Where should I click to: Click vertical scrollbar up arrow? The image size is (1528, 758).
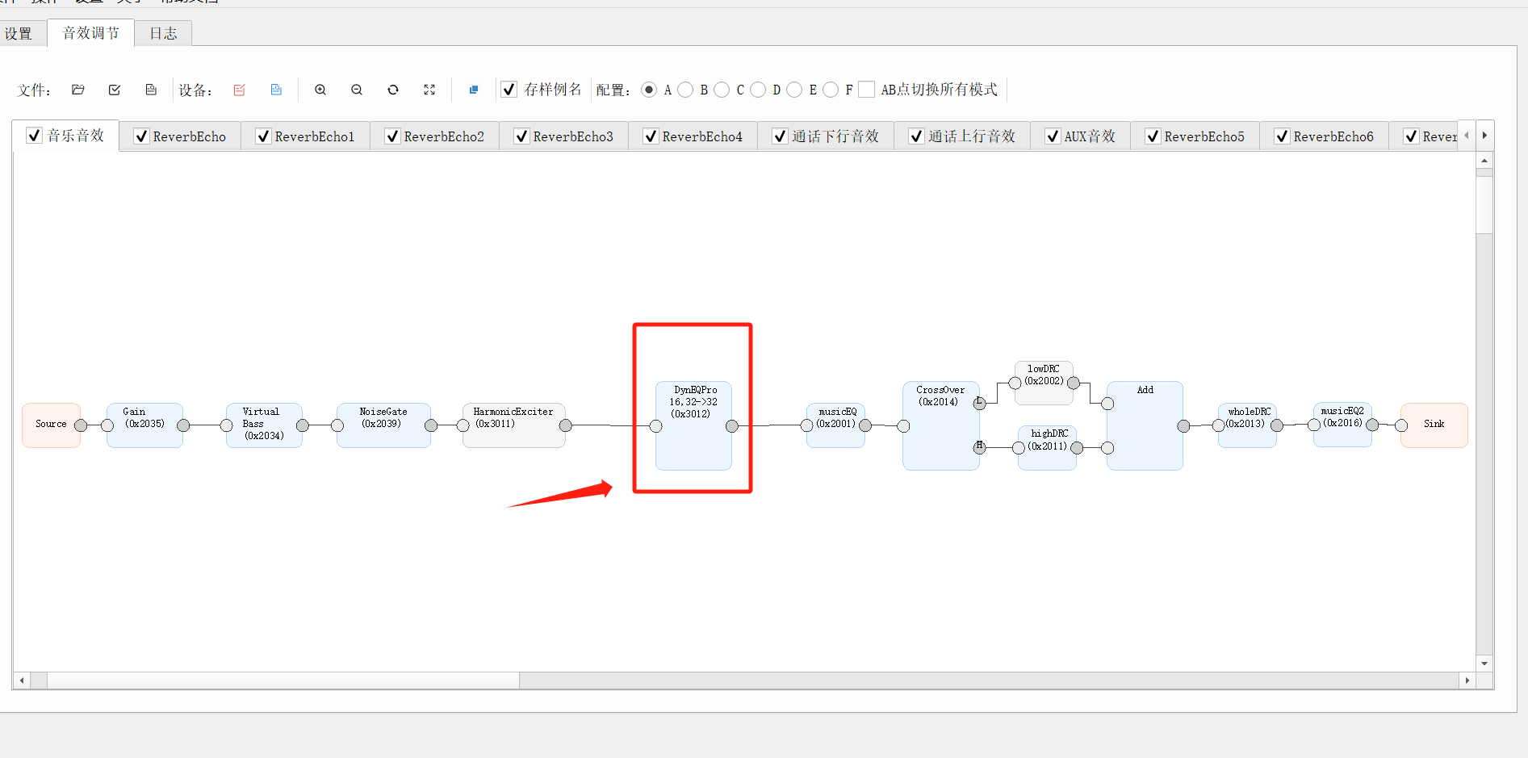click(1484, 161)
